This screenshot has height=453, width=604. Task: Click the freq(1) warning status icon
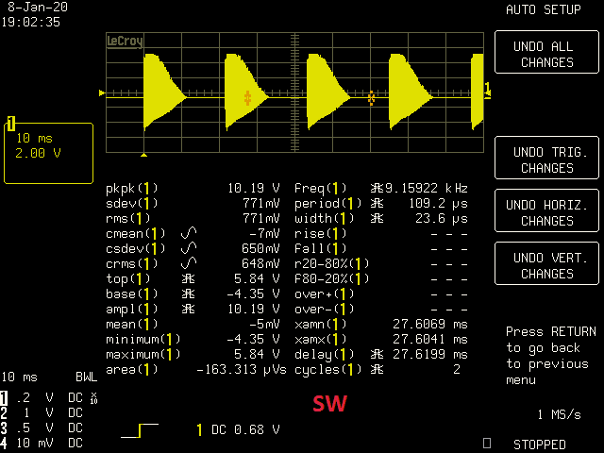(x=377, y=188)
